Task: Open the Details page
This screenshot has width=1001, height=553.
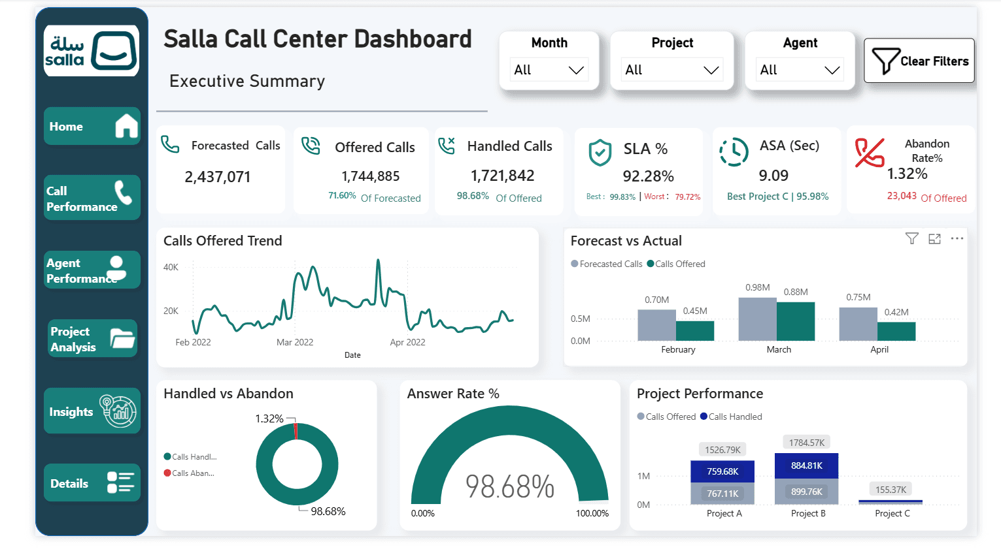Action: coord(92,482)
